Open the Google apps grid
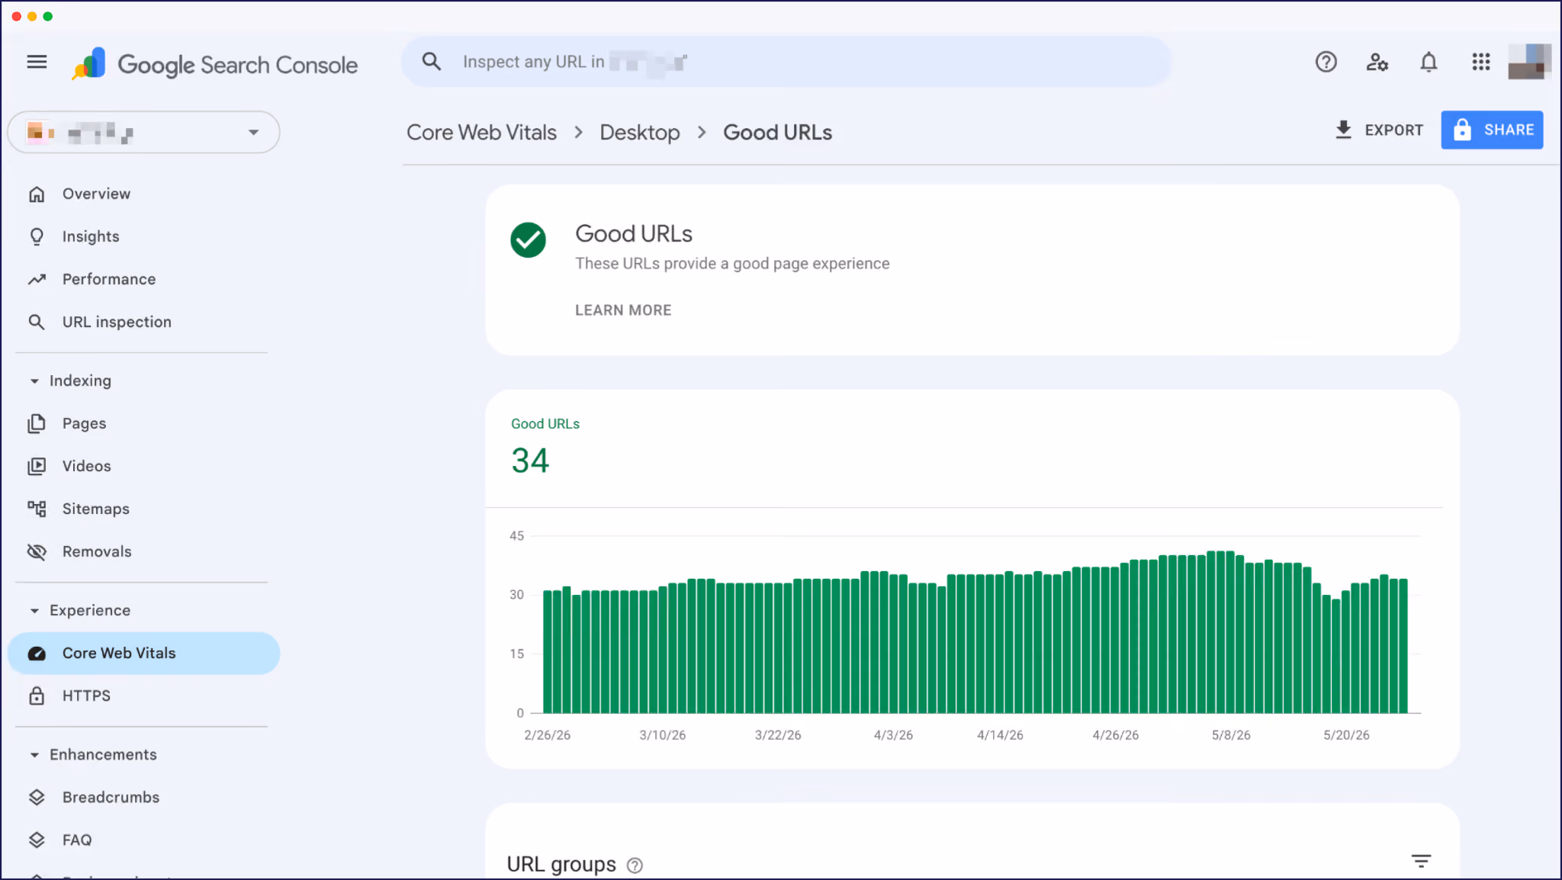This screenshot has height=880, width=1562. click(1480, 62)
